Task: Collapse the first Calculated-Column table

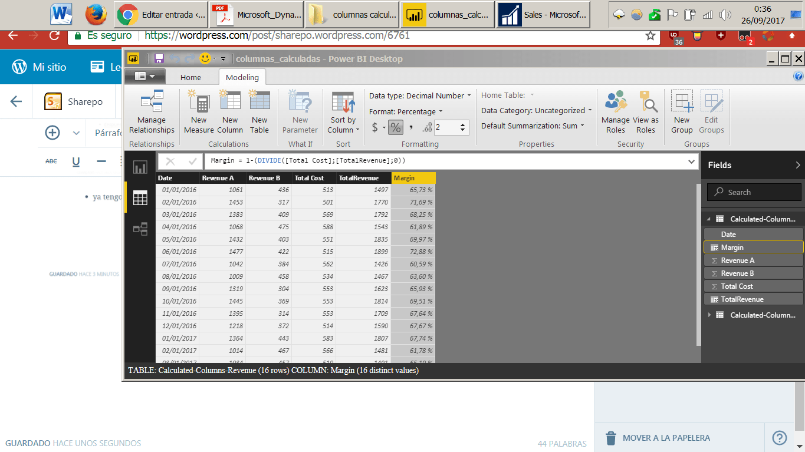Action: click(709, 219)
